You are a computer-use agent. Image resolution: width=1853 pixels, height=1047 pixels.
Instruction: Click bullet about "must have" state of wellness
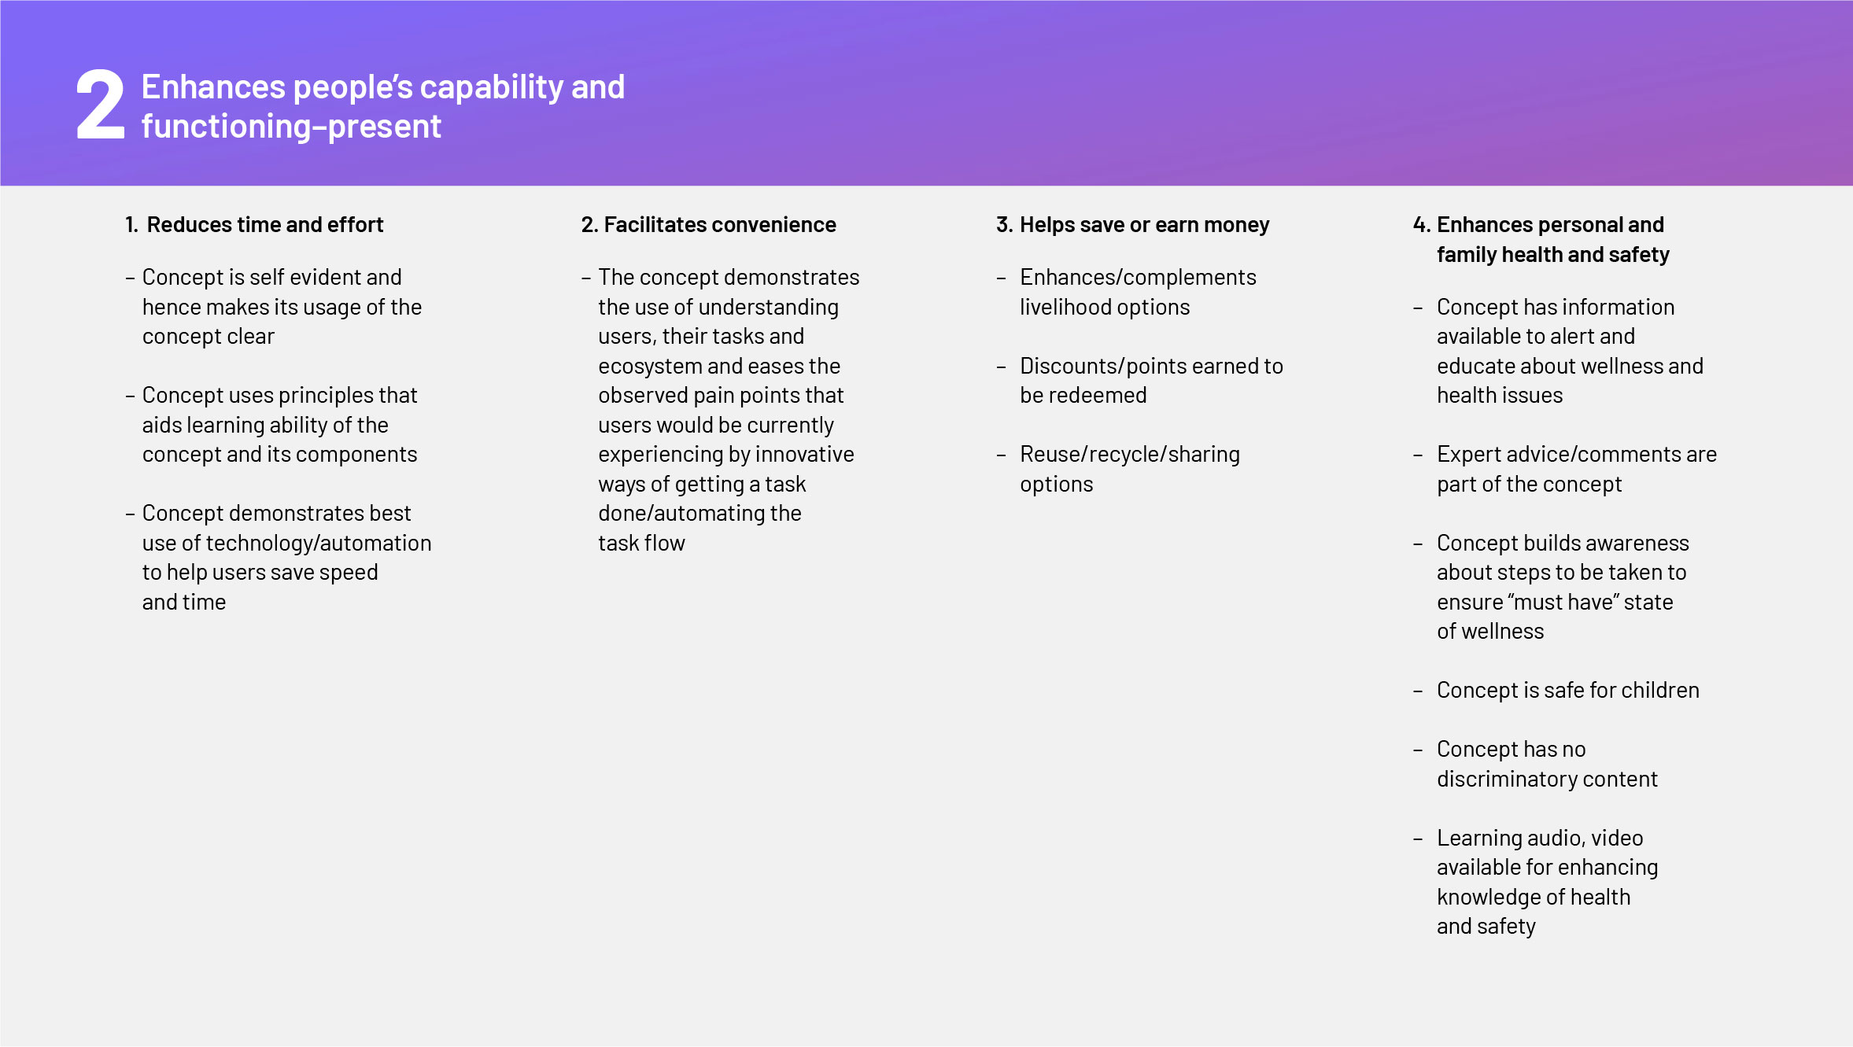(x=1562, y=587)
